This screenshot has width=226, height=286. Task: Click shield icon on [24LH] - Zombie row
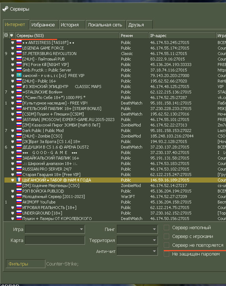click(12, 136)
